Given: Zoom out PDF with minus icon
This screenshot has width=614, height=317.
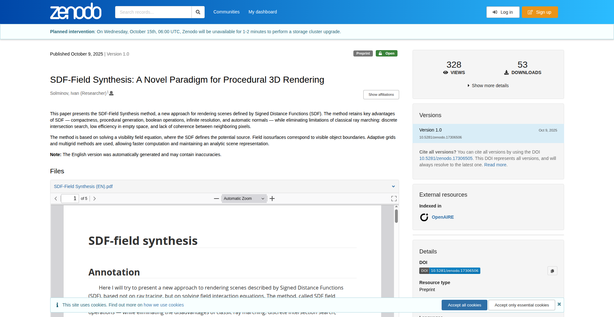Looking at the screenshot, I should [x=216, y=199].
